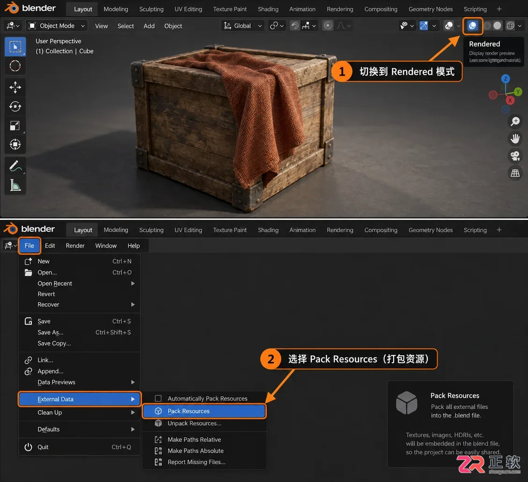Activate the Move tool
The height and width of the screenshot is (482, 528).
coord(15,87)
